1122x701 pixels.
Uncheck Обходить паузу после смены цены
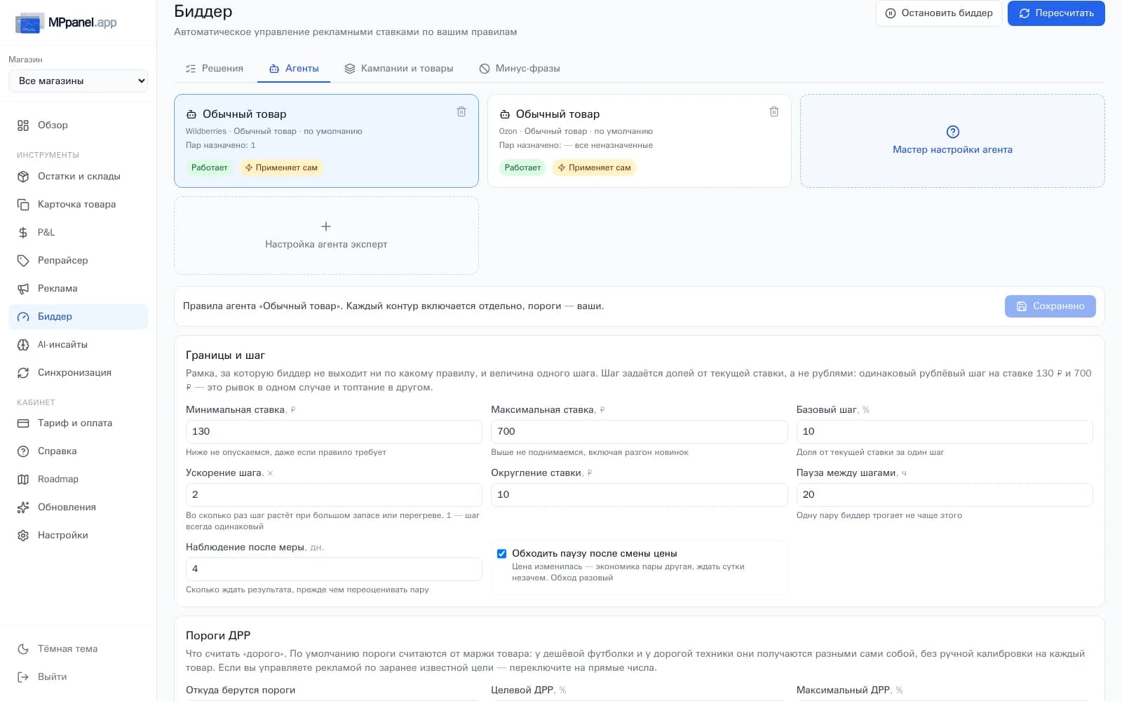501,554
